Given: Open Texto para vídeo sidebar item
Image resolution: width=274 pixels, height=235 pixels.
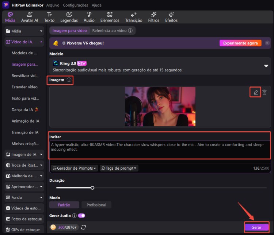Looking at the screenshot, I should 25,98.
